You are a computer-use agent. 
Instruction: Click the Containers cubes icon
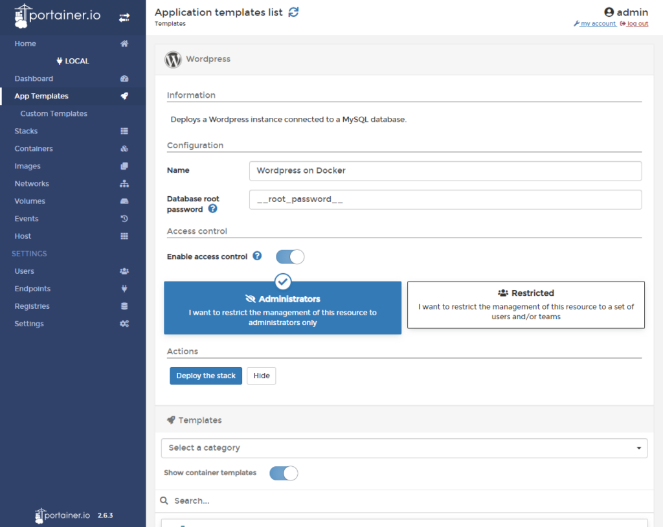(x=124, y=148)
